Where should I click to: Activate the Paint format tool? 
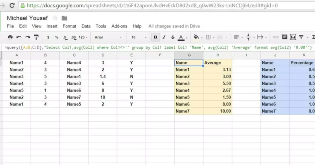click(x=36, y=37)
